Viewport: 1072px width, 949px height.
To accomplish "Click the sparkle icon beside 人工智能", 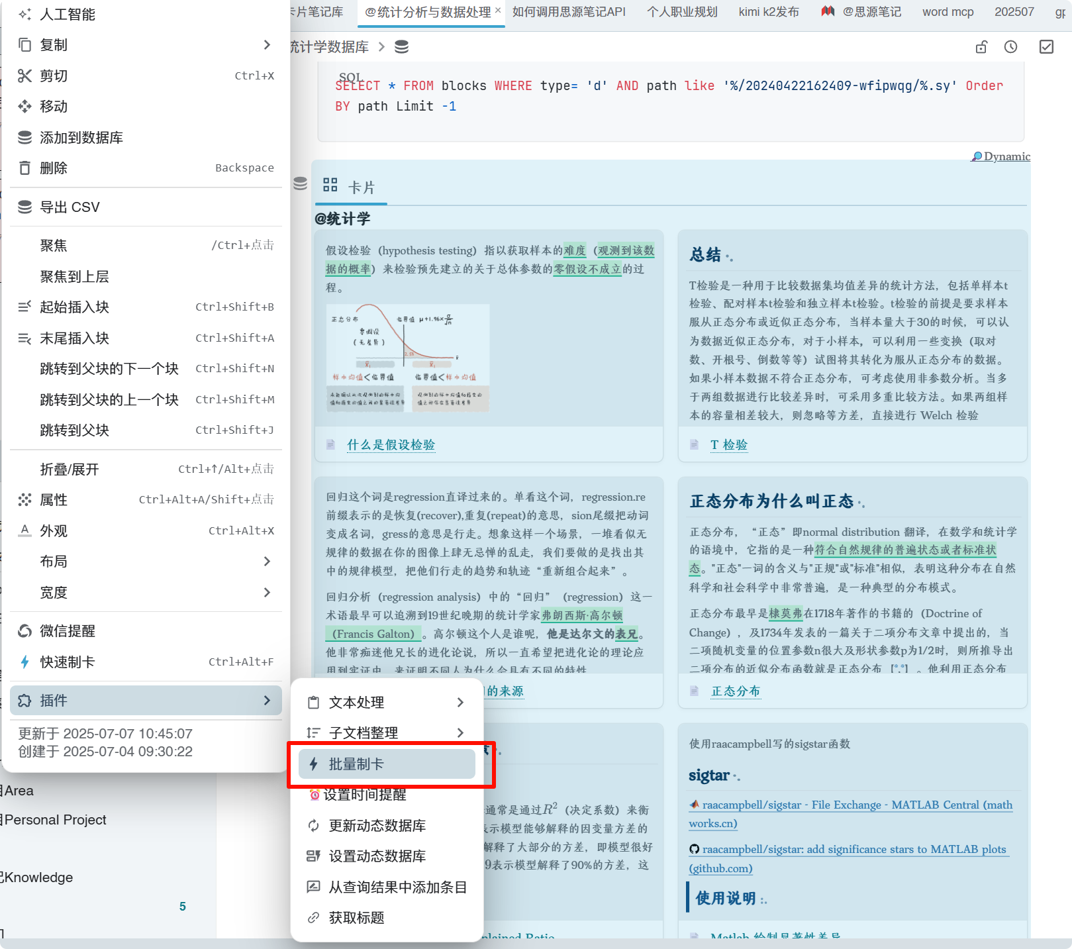I will point(24,14).
